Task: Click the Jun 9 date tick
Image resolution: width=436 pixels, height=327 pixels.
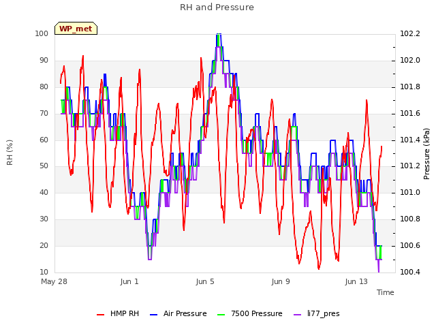Action: click(281, 281)
